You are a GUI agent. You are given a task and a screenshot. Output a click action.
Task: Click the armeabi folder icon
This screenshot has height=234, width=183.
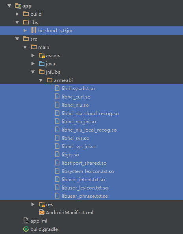tap(50, 80)
